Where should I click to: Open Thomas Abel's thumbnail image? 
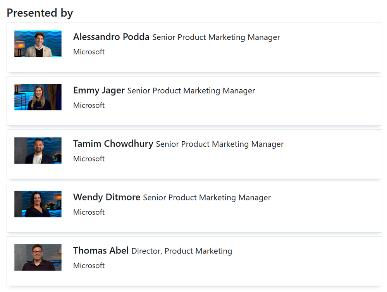pos(38,257)
